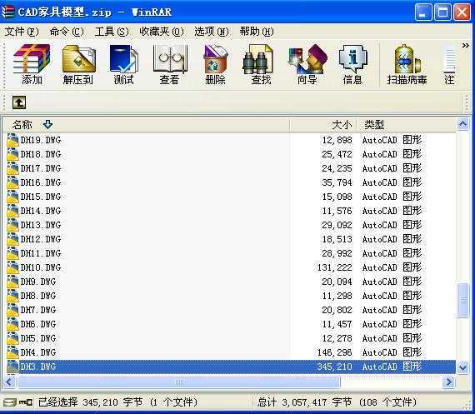This screenshot has height=414, width=475.
Task: Open the File (文件) menu
Action: 22,32
